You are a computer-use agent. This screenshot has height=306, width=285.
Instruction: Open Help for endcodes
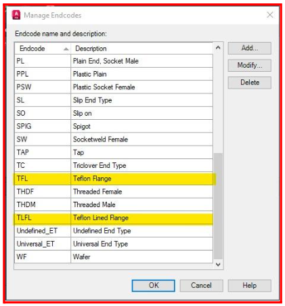coord(250,286)
